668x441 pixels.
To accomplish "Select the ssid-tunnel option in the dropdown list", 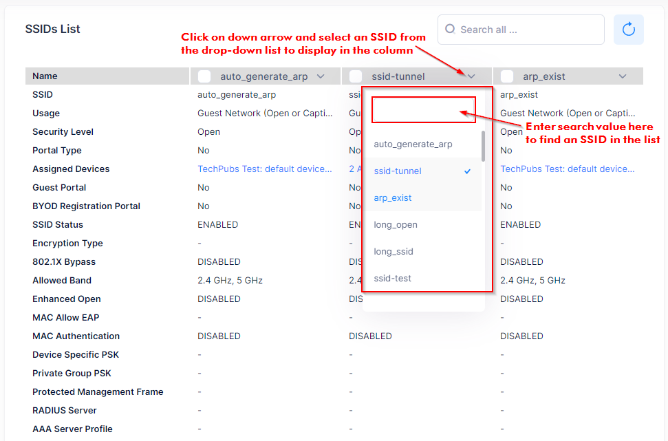I will point(398,171).
